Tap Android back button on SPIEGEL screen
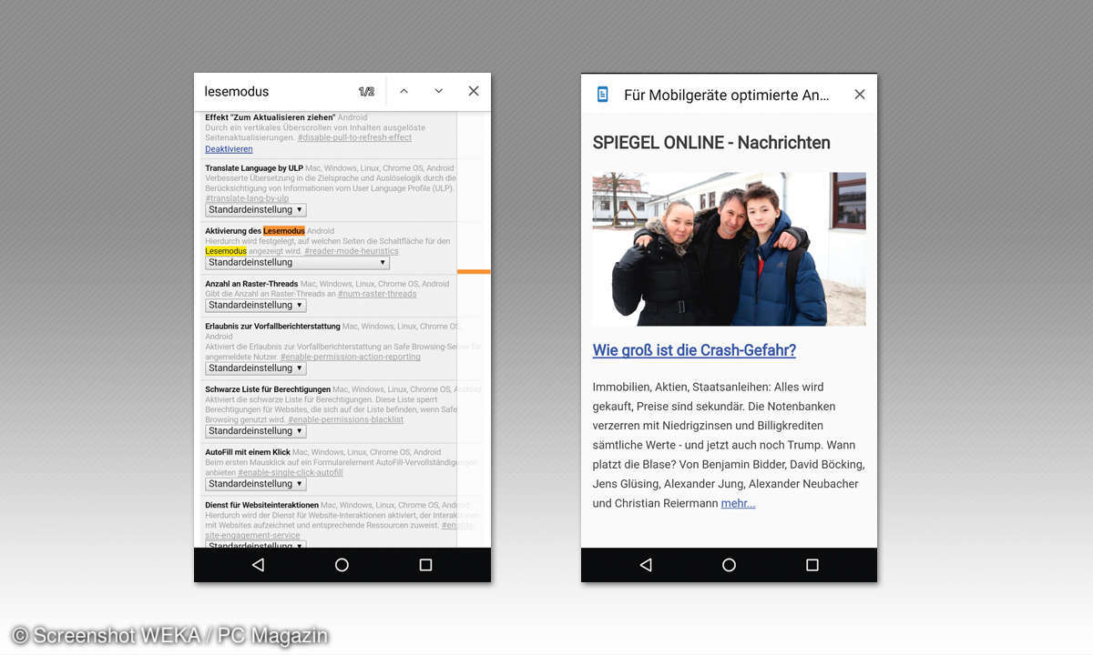Screen dimensions: 1093x655 point(645,565)
